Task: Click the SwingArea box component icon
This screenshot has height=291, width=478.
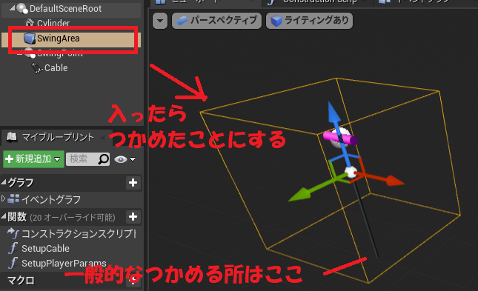Action: (x=29, y=39)
